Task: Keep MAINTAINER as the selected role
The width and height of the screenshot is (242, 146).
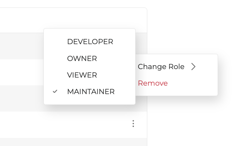Action: [x=91, y=91]
